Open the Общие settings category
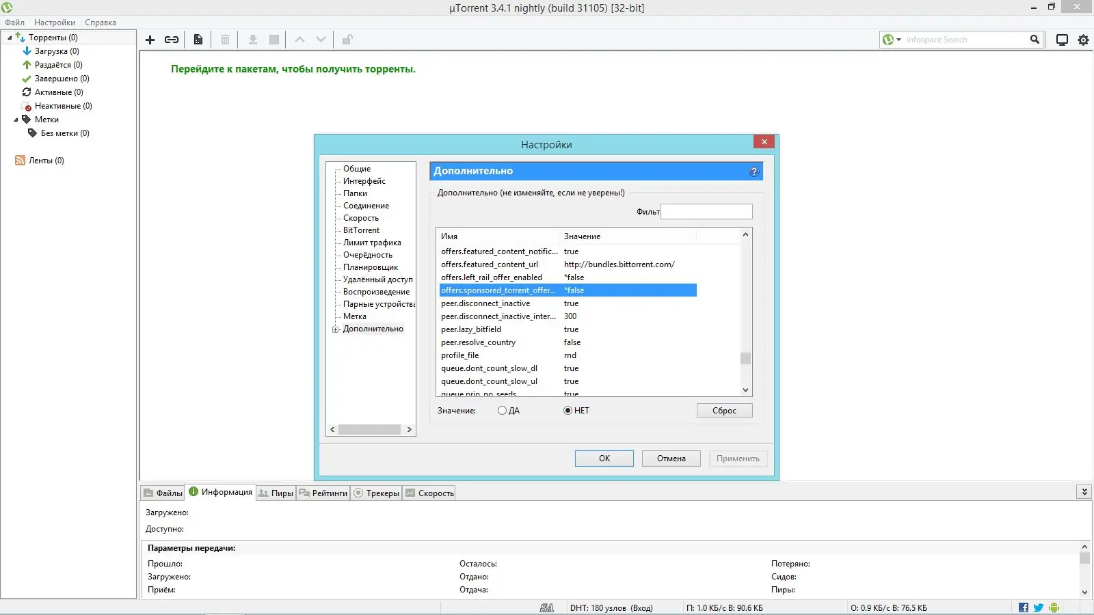 pos(357,169)
